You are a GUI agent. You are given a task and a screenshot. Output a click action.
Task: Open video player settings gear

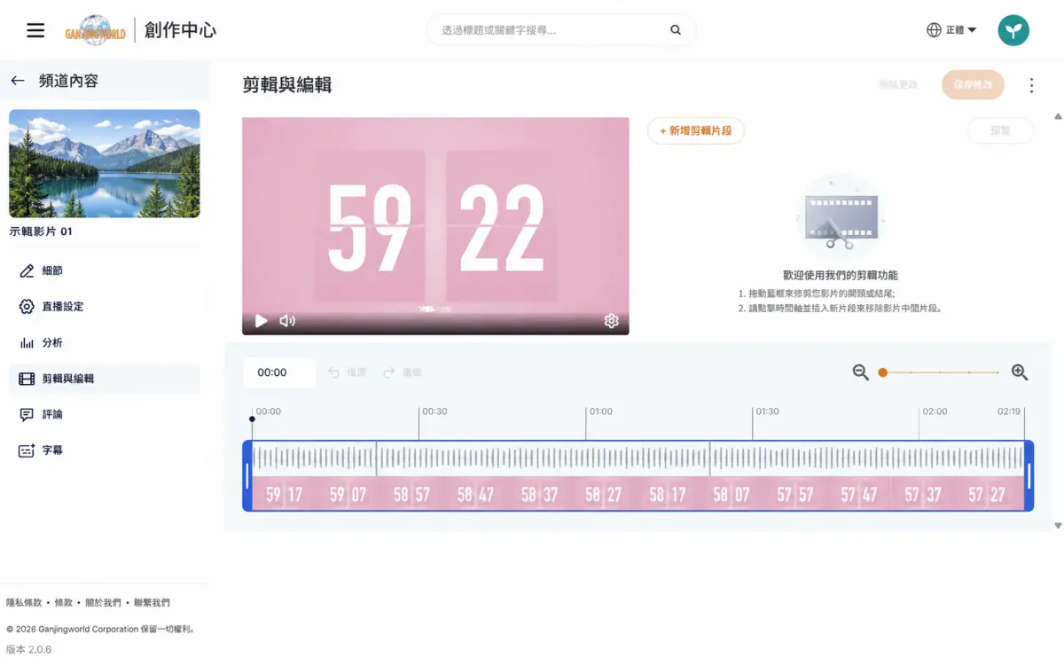point(611,321)
